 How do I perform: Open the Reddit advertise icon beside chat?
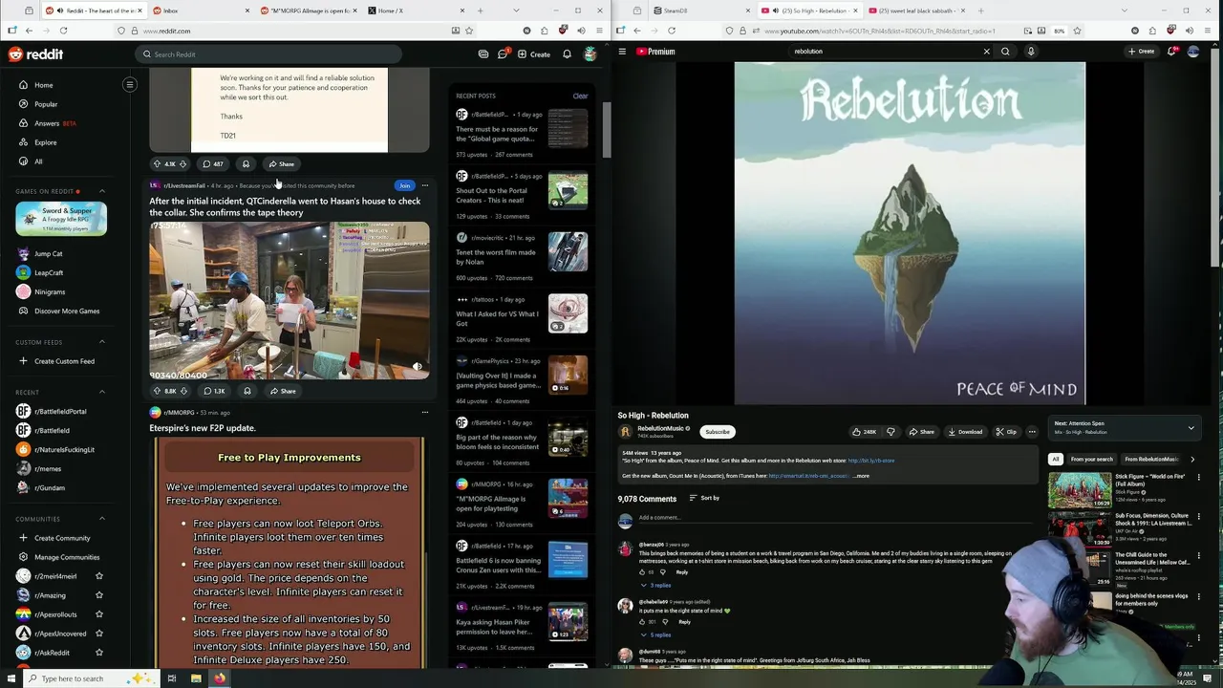tap(483, 54)
